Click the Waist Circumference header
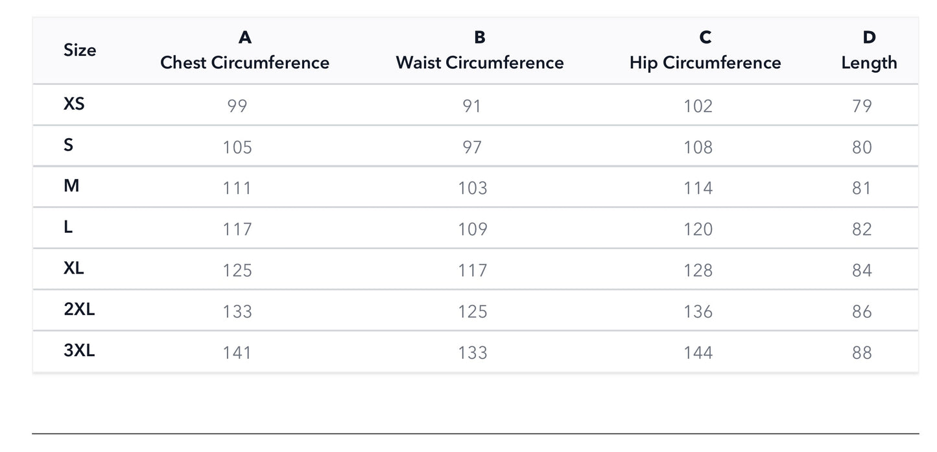 click(x=479, y=62)
